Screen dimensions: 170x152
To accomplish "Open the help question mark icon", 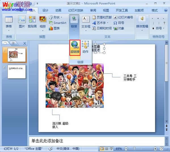I will (x=165, y=10).
